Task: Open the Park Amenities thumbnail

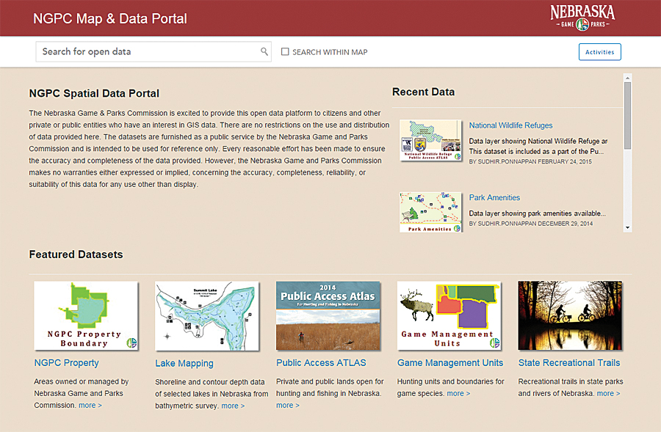Action: [430, 212]
